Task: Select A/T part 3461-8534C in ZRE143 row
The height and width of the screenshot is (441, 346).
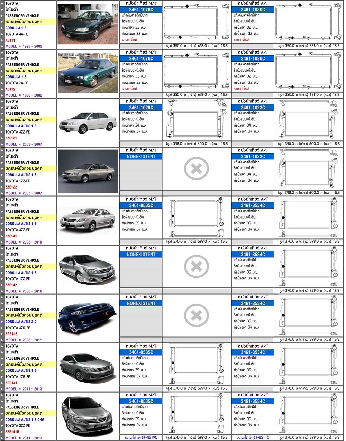Action: pos(253,303)
